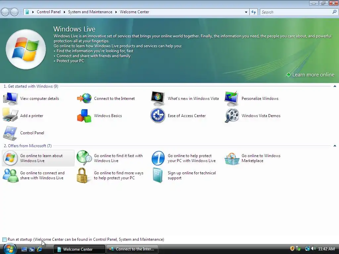This screenshot has width=339, height=254.
Task: Expand the arrow after System and Maintenance
Action: 116,12
